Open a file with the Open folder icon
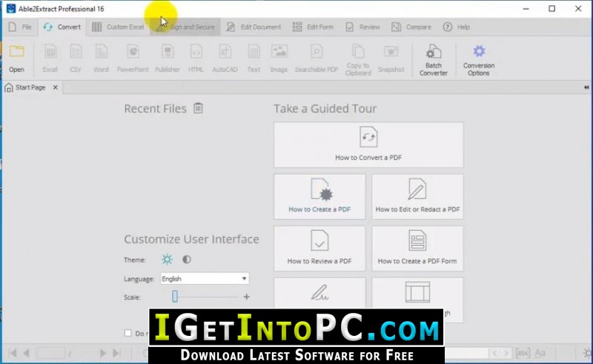Image resolution: width=593 pixels, height=364 pixels. (x=16, y=59)
